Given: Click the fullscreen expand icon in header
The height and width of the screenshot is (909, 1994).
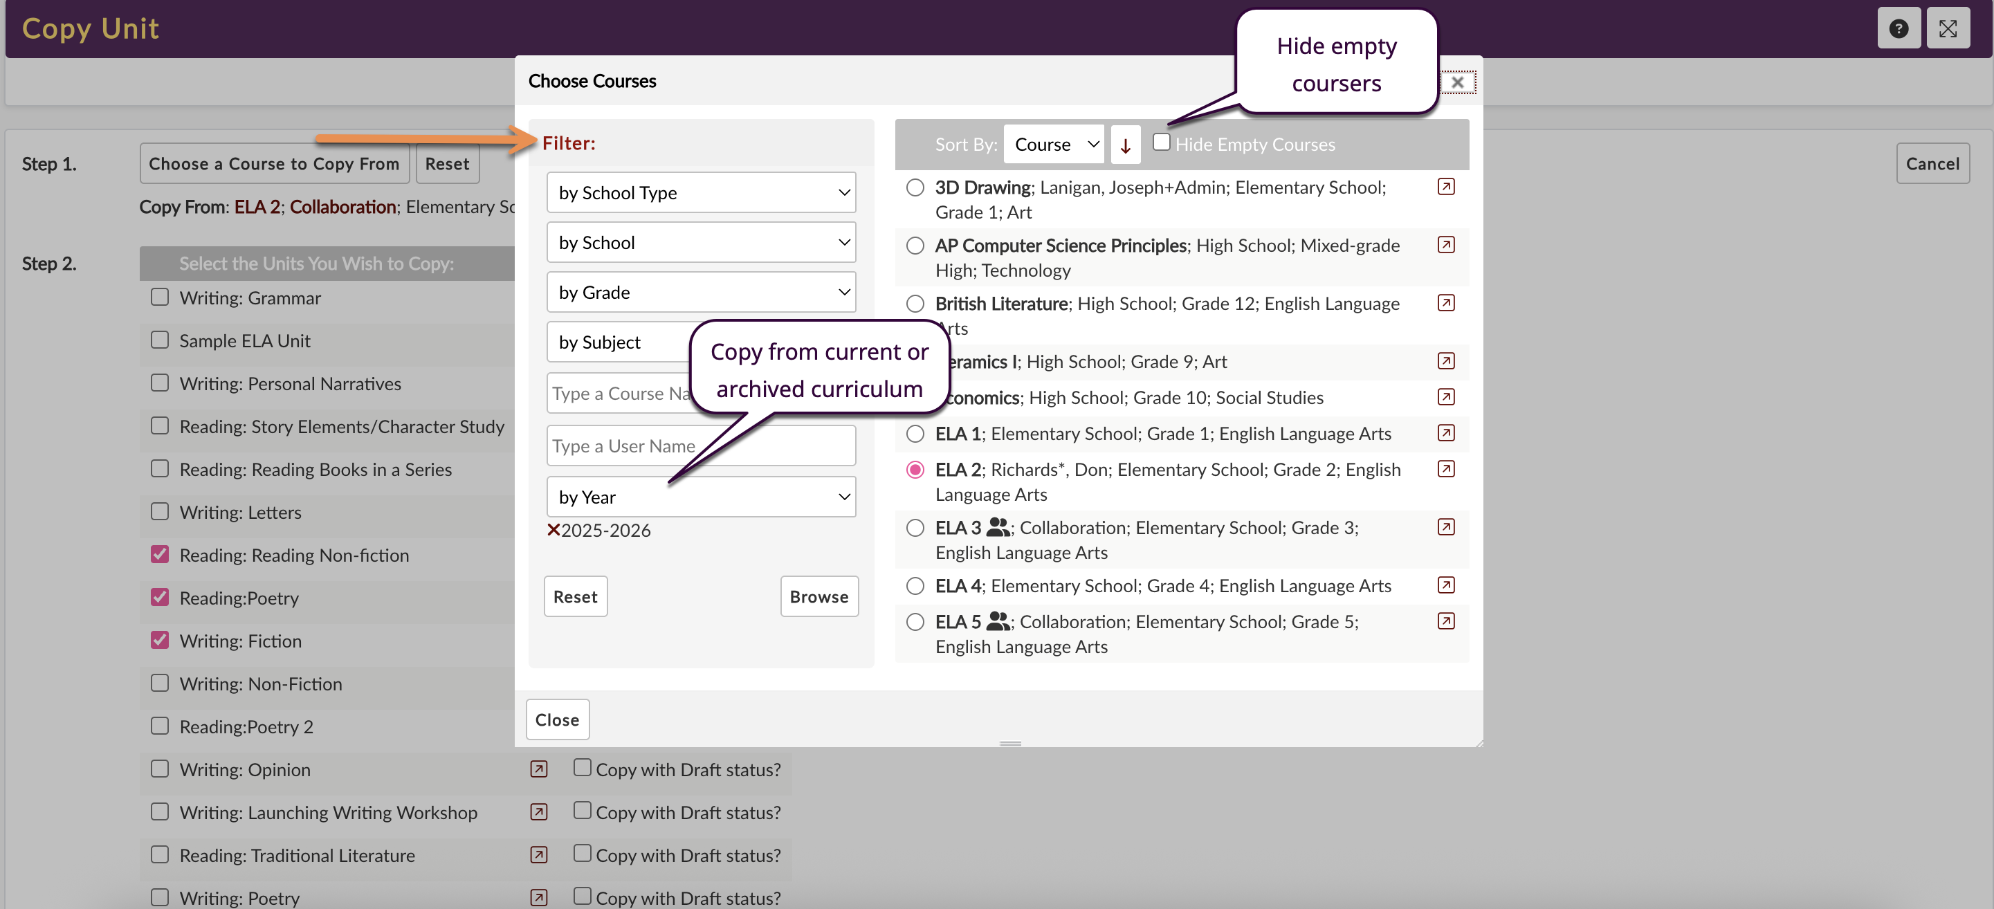Looking at the screenshot, I should [1948, 28].
